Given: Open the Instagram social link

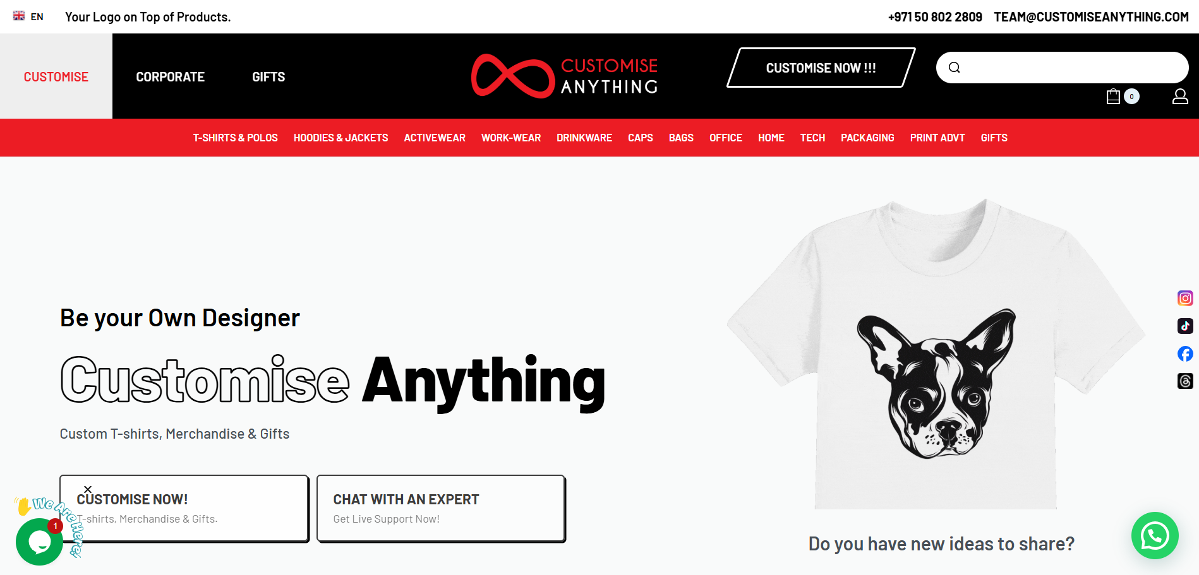Looking at the screenshot, I should (x=1185, y=298).
